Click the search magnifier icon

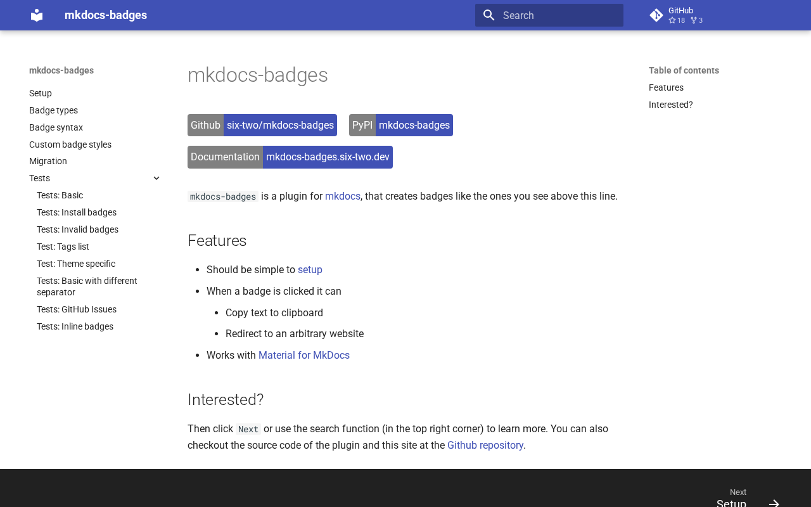(x=489, y=15)
